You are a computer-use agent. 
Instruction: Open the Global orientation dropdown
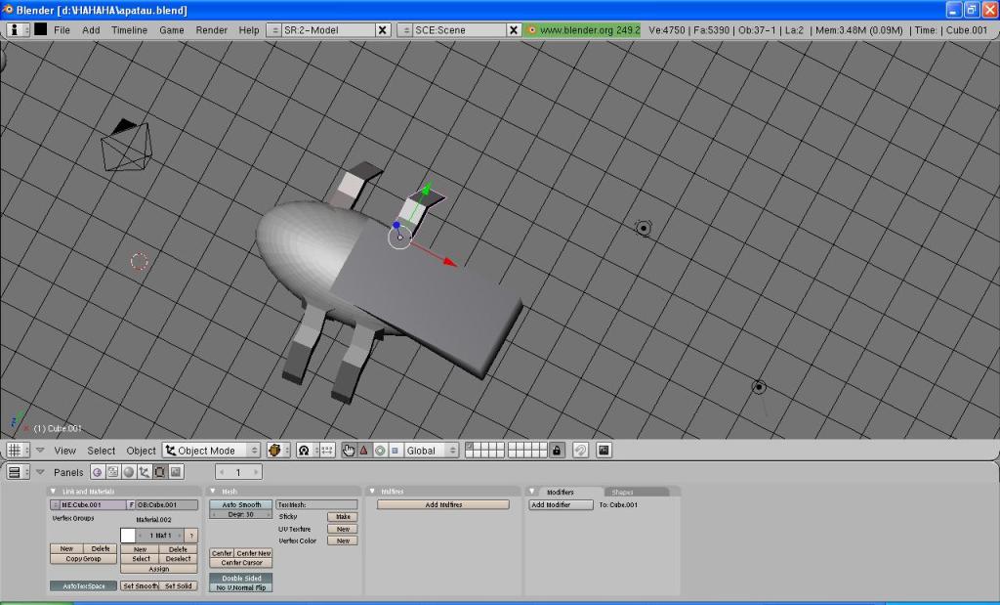(x=431, y=450)
